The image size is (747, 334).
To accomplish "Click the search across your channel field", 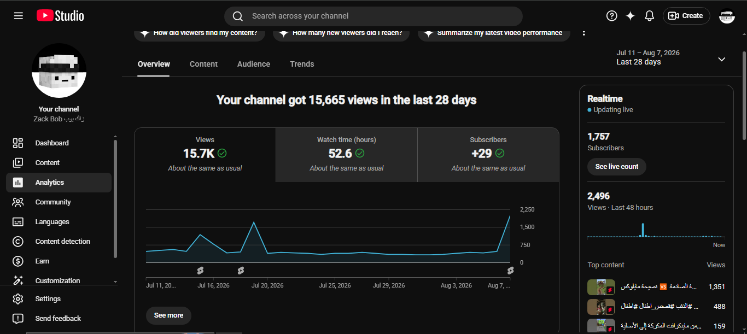I will pos(373,16).
